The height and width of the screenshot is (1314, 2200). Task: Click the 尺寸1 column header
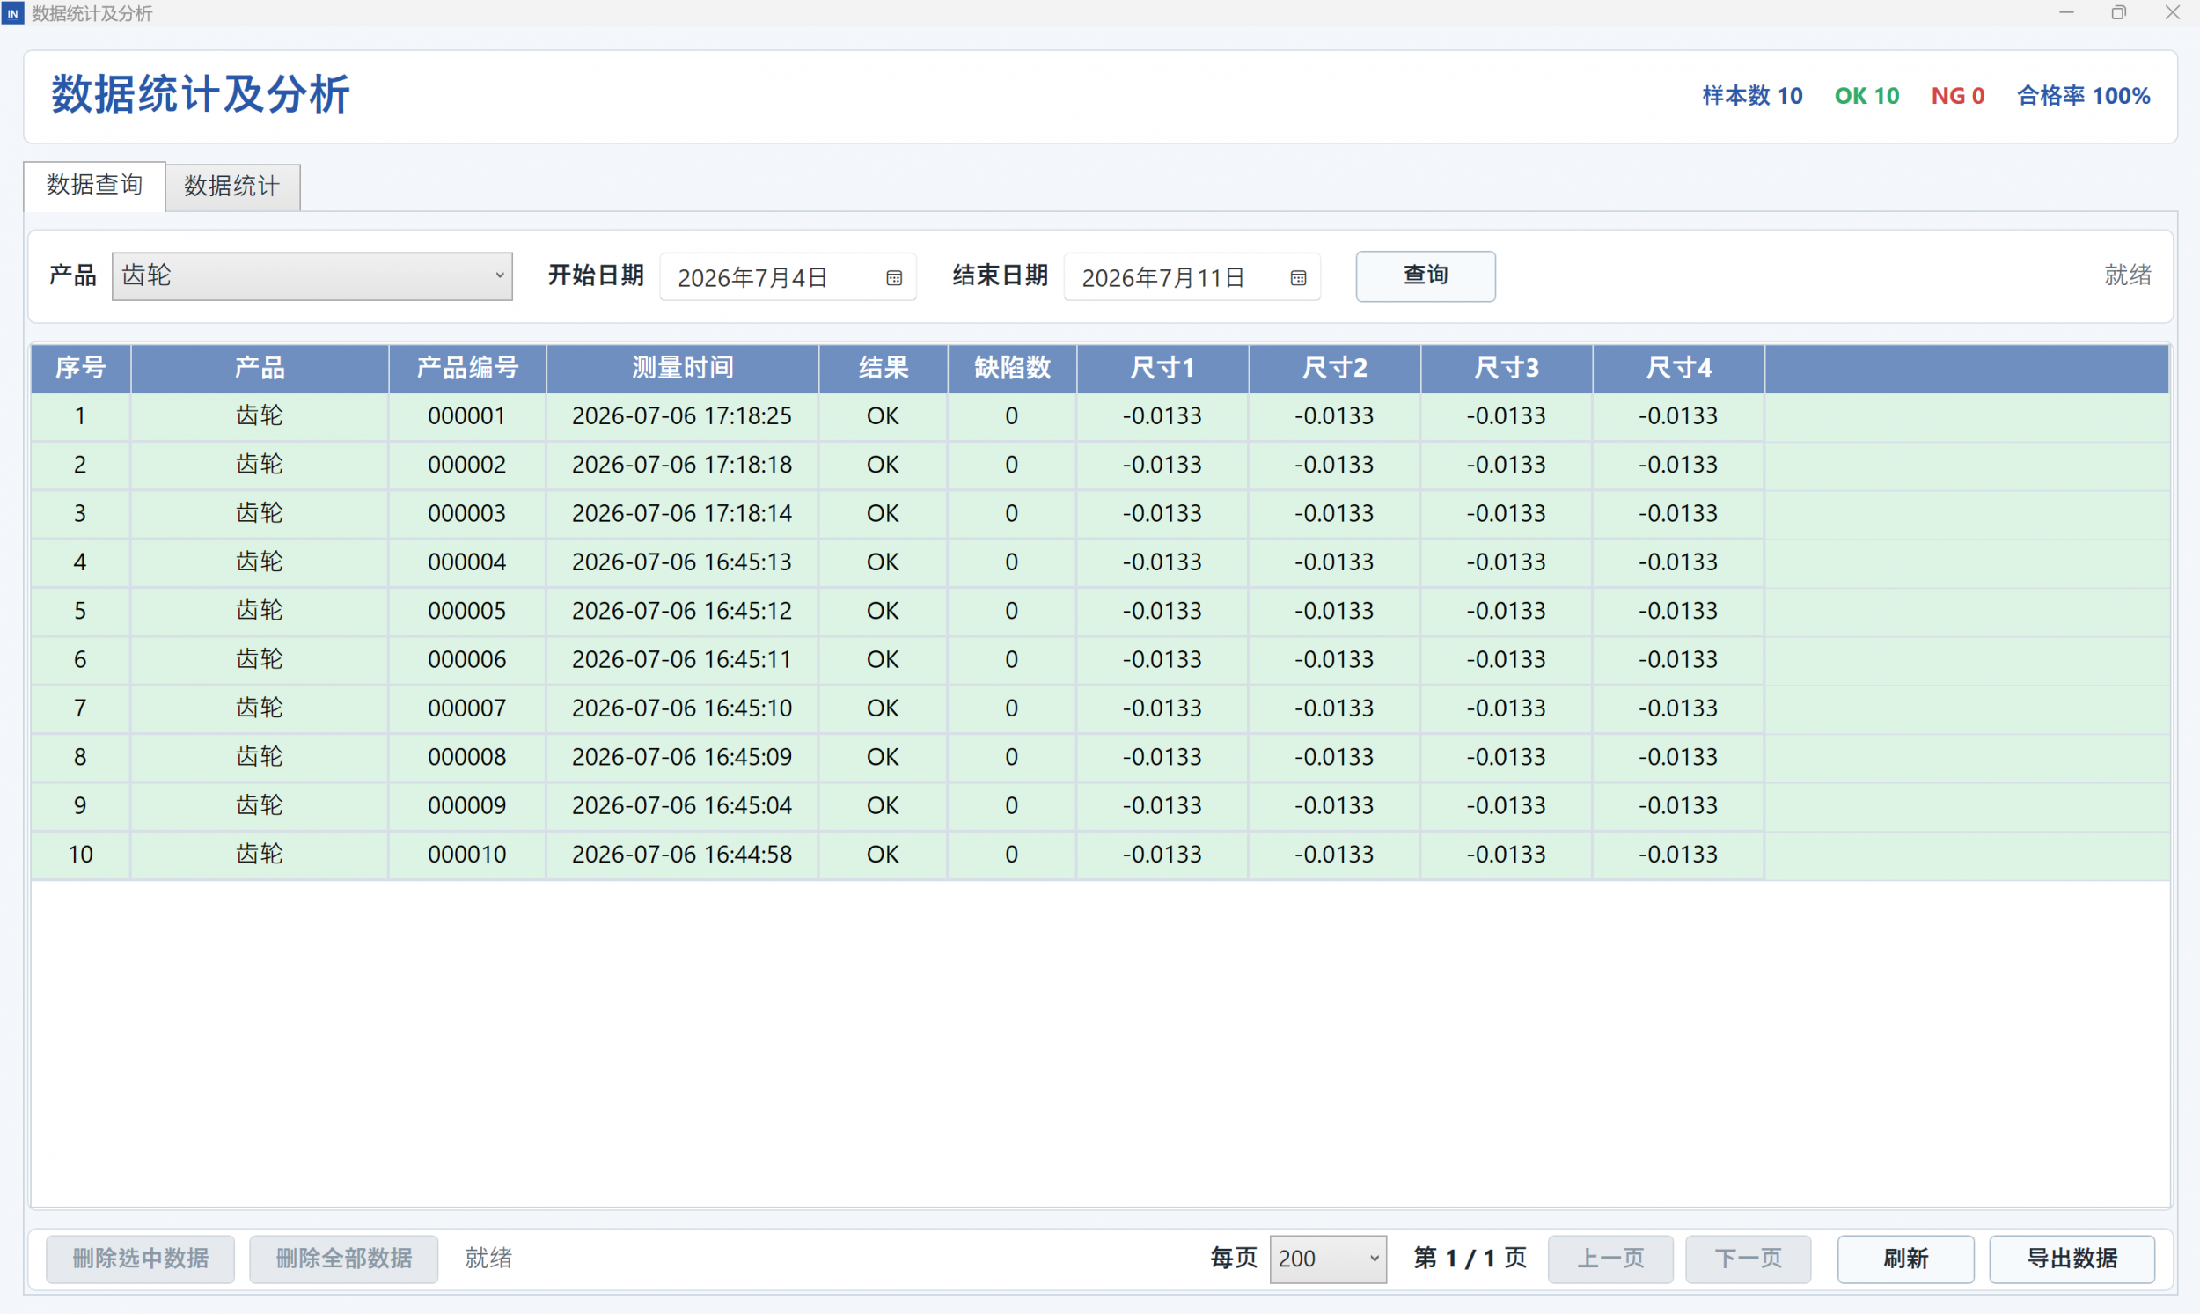click(x=1162, y=369)
